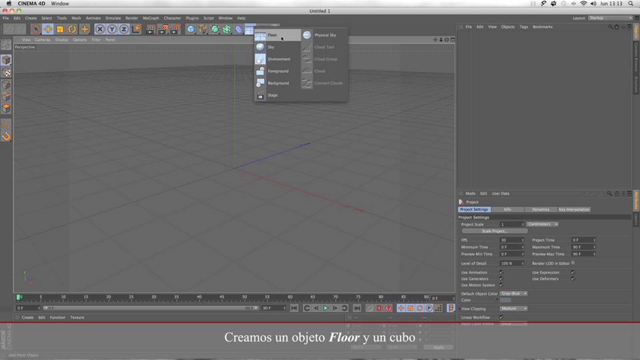
Task: Click the Snap magnet icon in sidebar
Action: 6,136
